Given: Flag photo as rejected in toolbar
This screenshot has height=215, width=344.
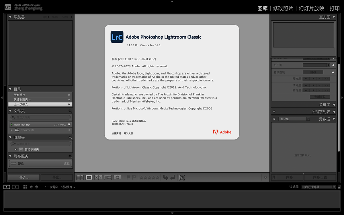Looking at the screenshot, I should point(134,177).
